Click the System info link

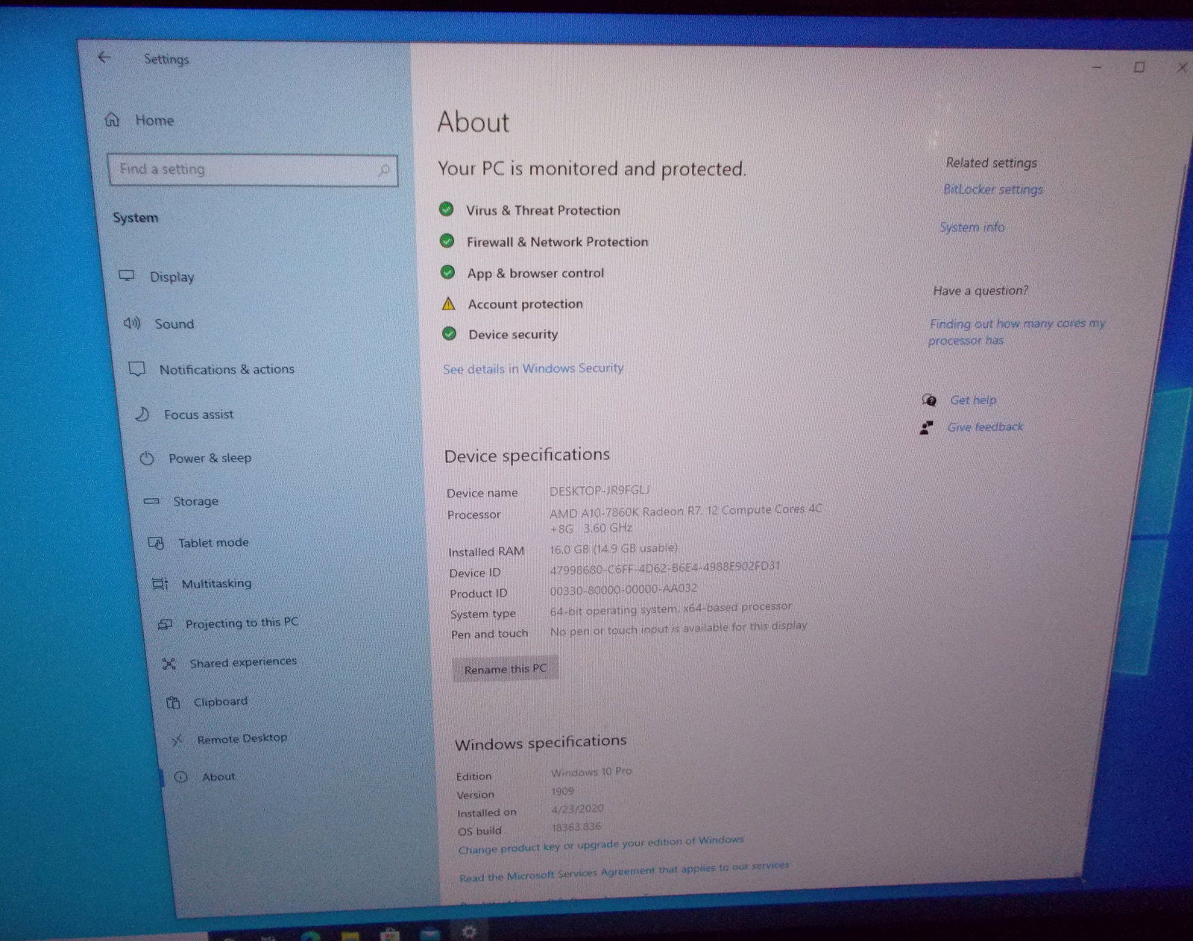(x=972, y=227)
